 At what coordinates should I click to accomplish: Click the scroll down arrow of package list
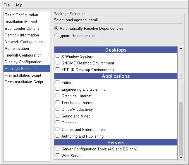(181, 158)
